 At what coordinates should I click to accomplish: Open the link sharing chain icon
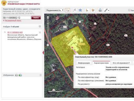pyautogui.click(x=107, y=10)
